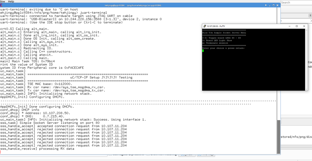The image size is (312, 161).
Task: Click 'Done alt_sys_init.' line
Action: (x=29, y=45)
